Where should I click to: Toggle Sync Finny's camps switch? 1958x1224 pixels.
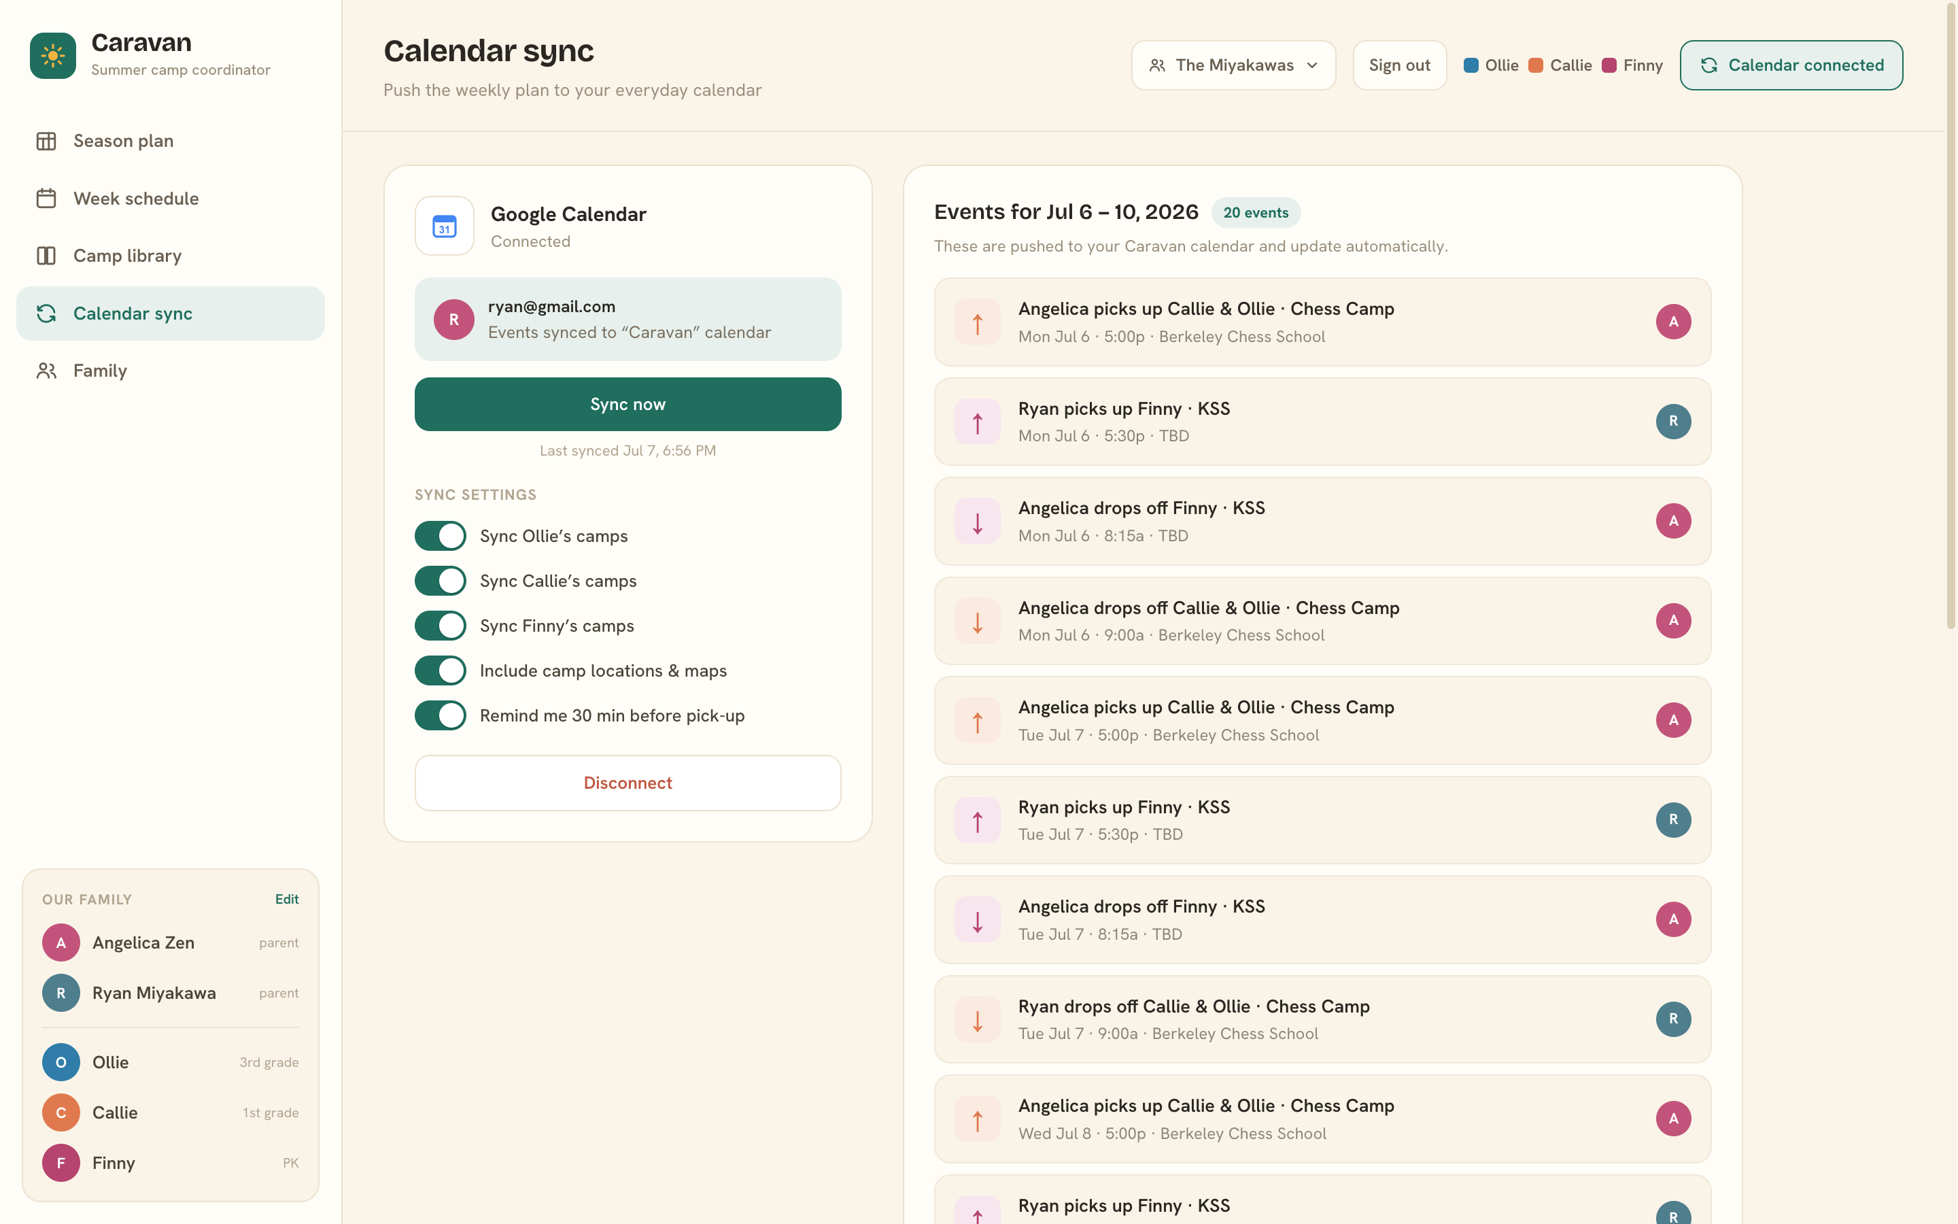coord(440,626)
